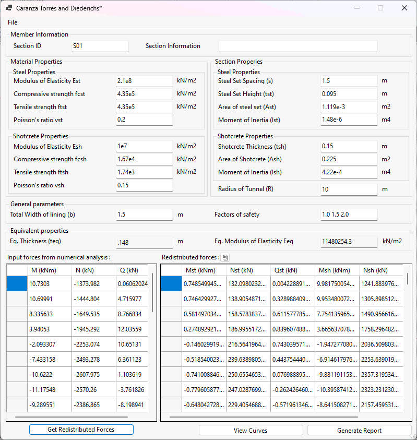Select input cell -2570.26

tap(94, 390)
